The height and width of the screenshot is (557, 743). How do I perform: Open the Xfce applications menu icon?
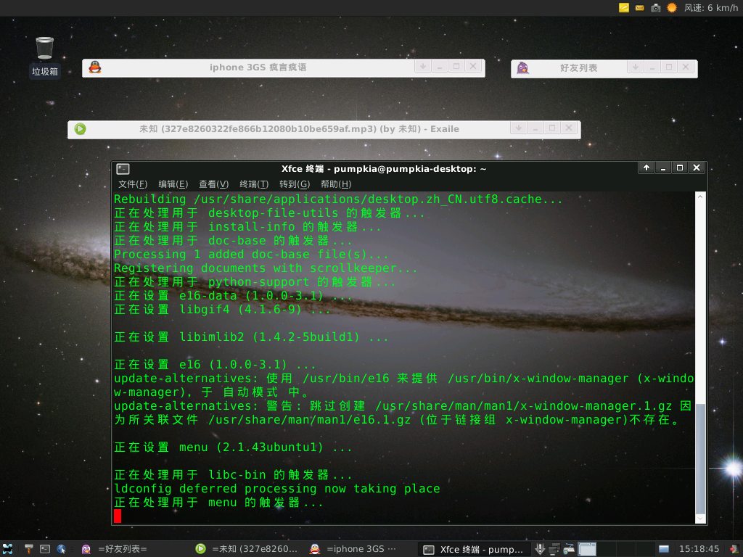pyautogui.click(x=7, y=549)
